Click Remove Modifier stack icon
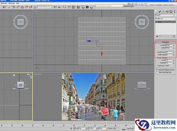 pos(169,36)
